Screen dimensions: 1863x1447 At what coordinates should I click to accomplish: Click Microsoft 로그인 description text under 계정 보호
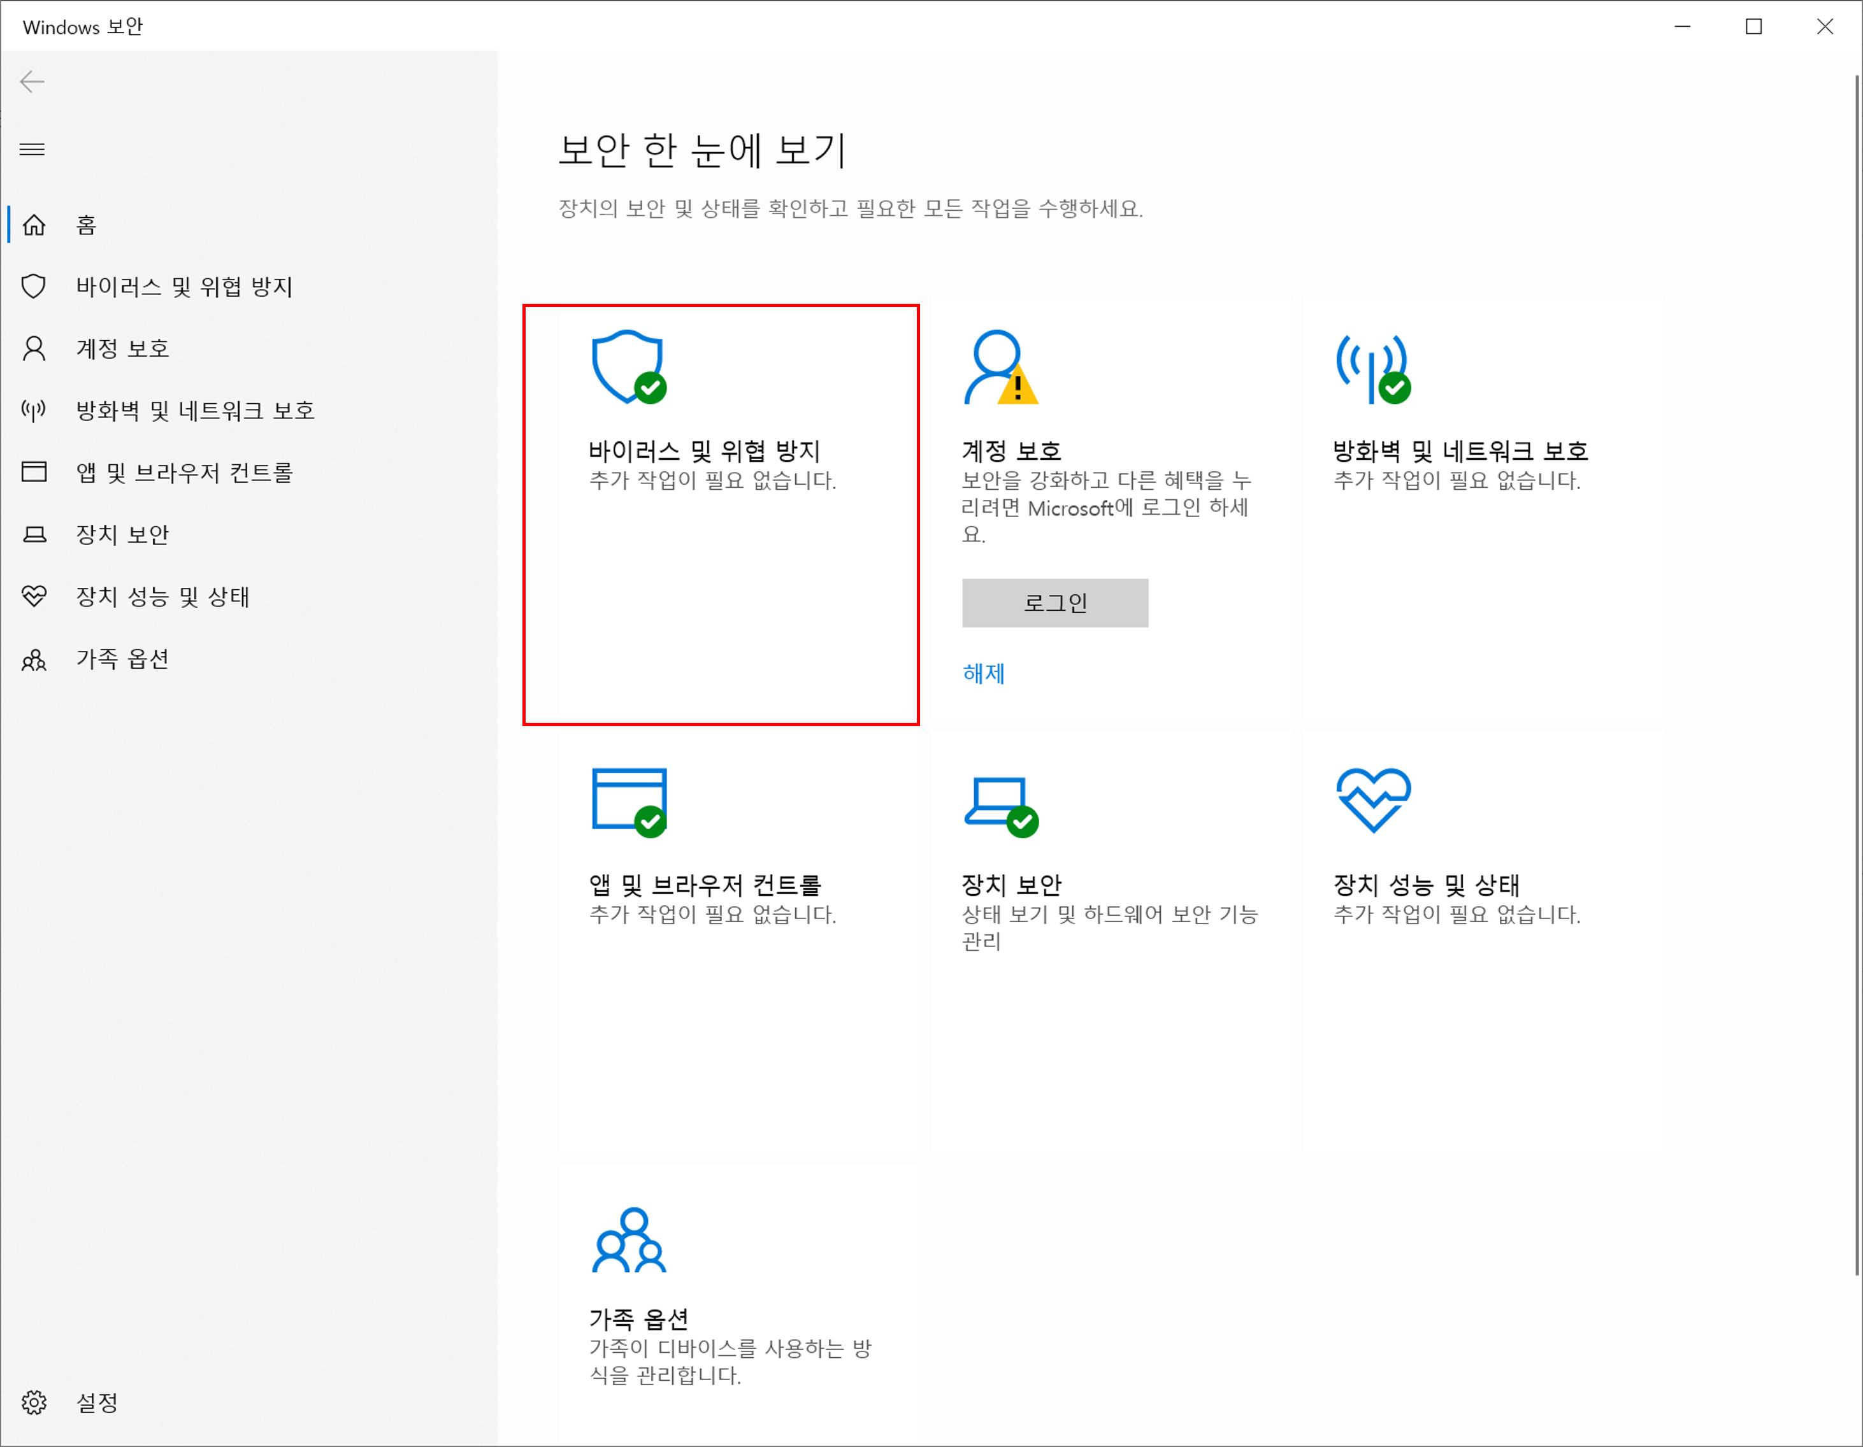(1106, 508)
